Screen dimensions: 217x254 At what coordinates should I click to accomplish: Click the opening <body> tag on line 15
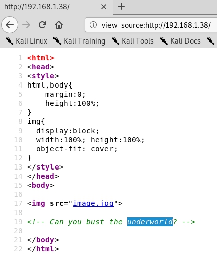(x=41, y=185)
